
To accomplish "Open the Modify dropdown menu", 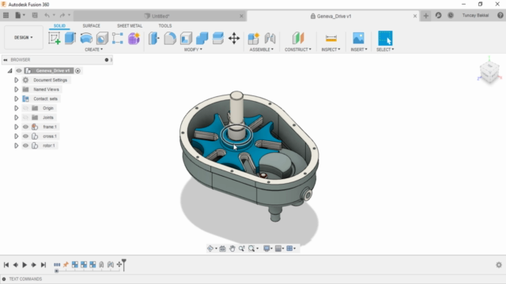I will (x=193, y=50).
